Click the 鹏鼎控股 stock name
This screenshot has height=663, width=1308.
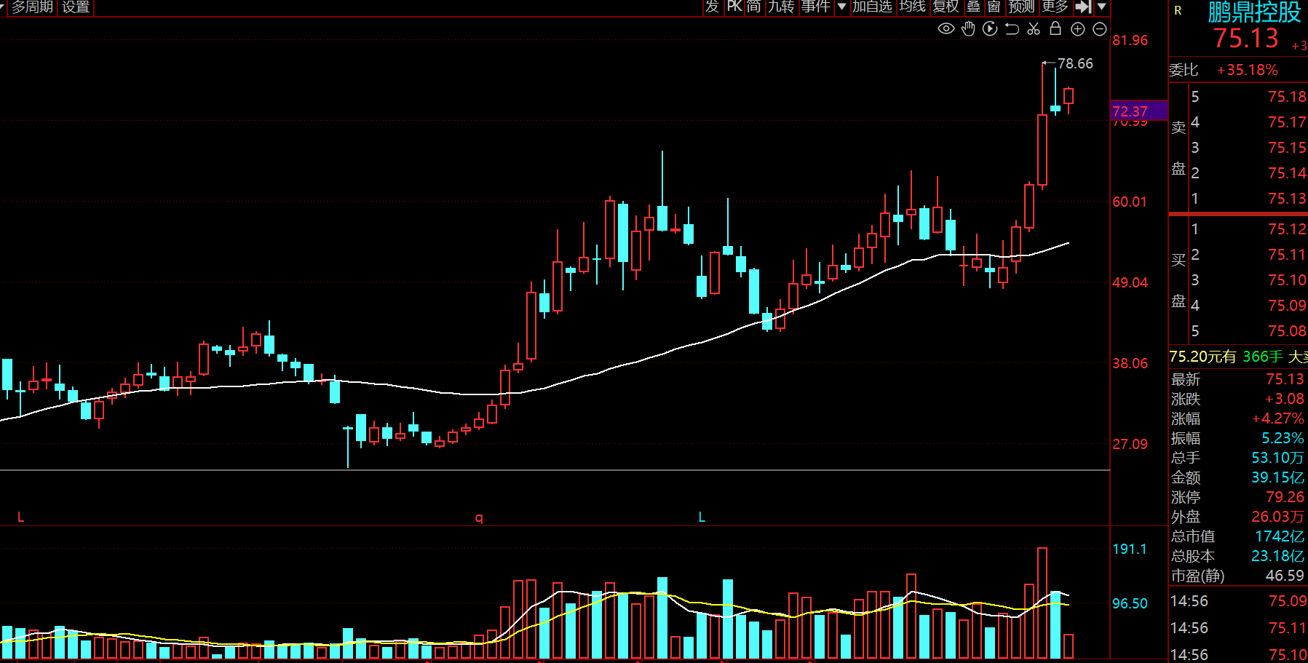[x=1254, y=12]
